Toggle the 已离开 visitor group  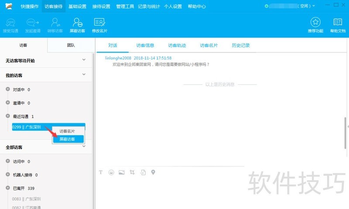pyautogui.click(x=7, y=188)
